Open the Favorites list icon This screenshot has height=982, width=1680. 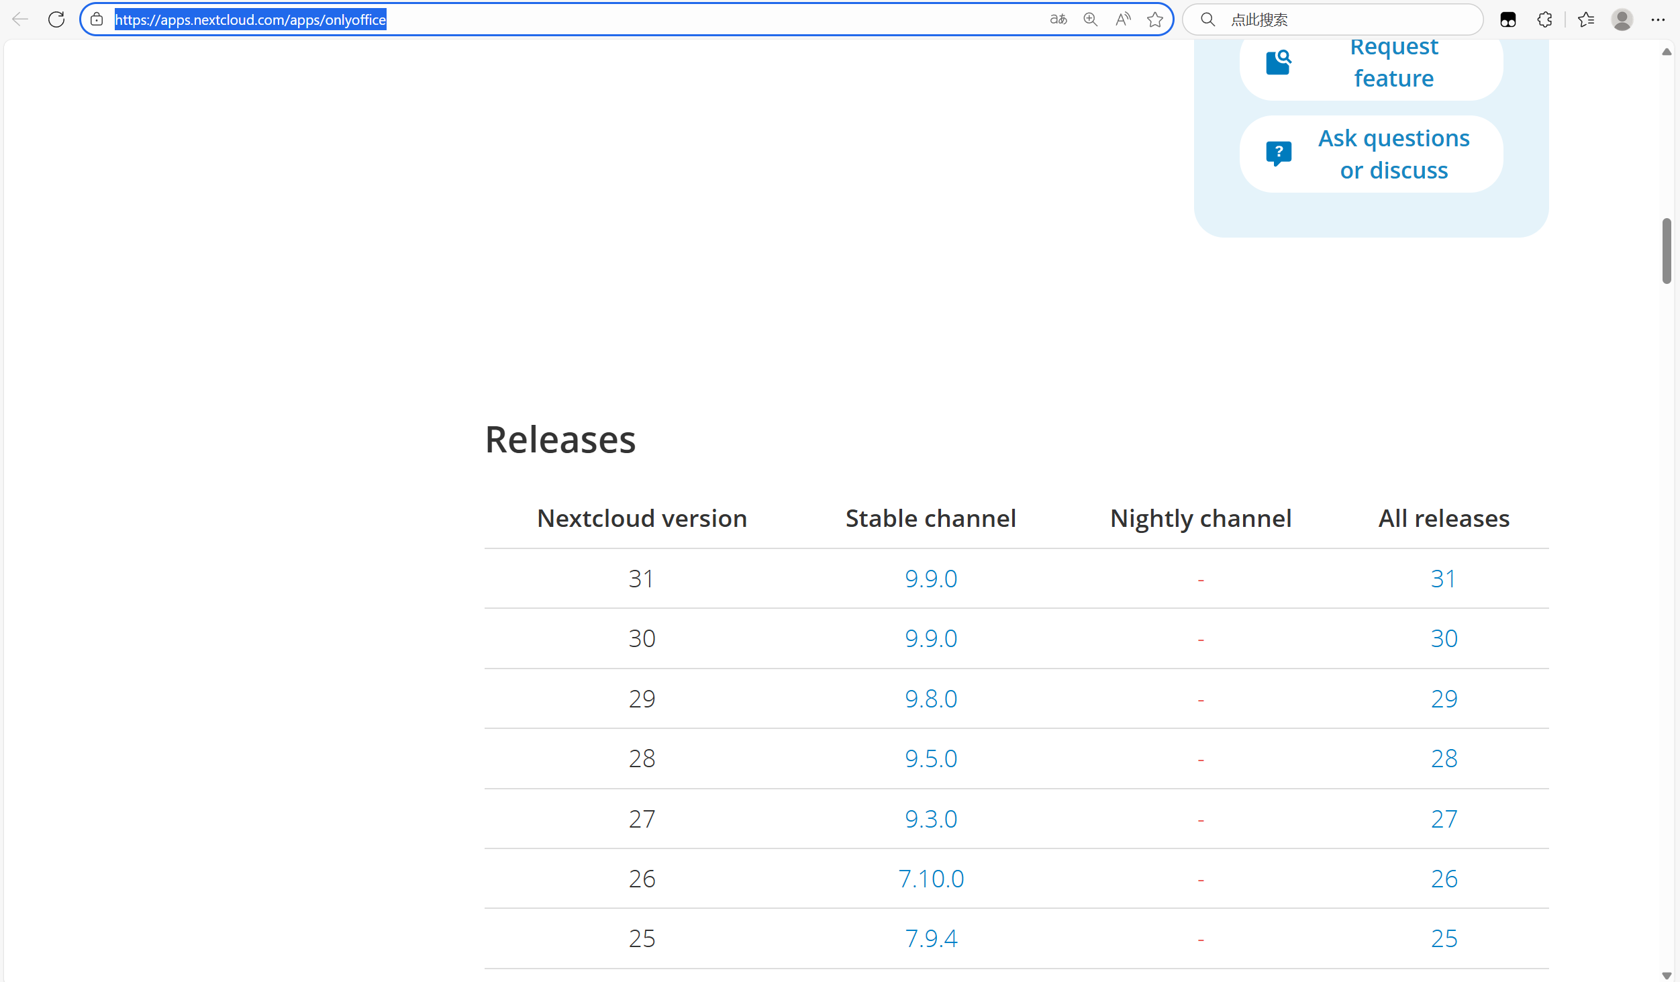tap(1587, 19)
